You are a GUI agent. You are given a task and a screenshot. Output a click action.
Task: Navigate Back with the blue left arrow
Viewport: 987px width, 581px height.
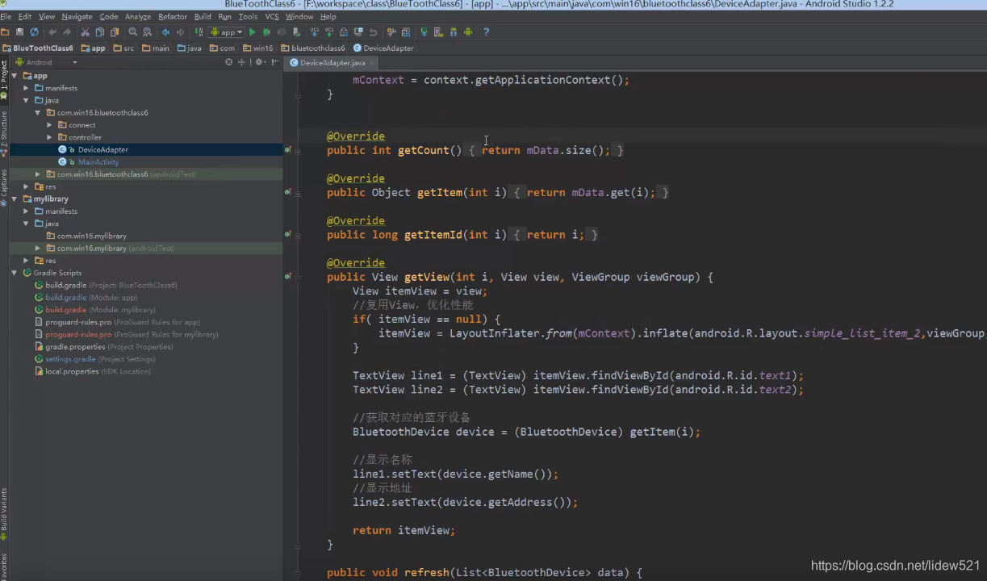165,32
